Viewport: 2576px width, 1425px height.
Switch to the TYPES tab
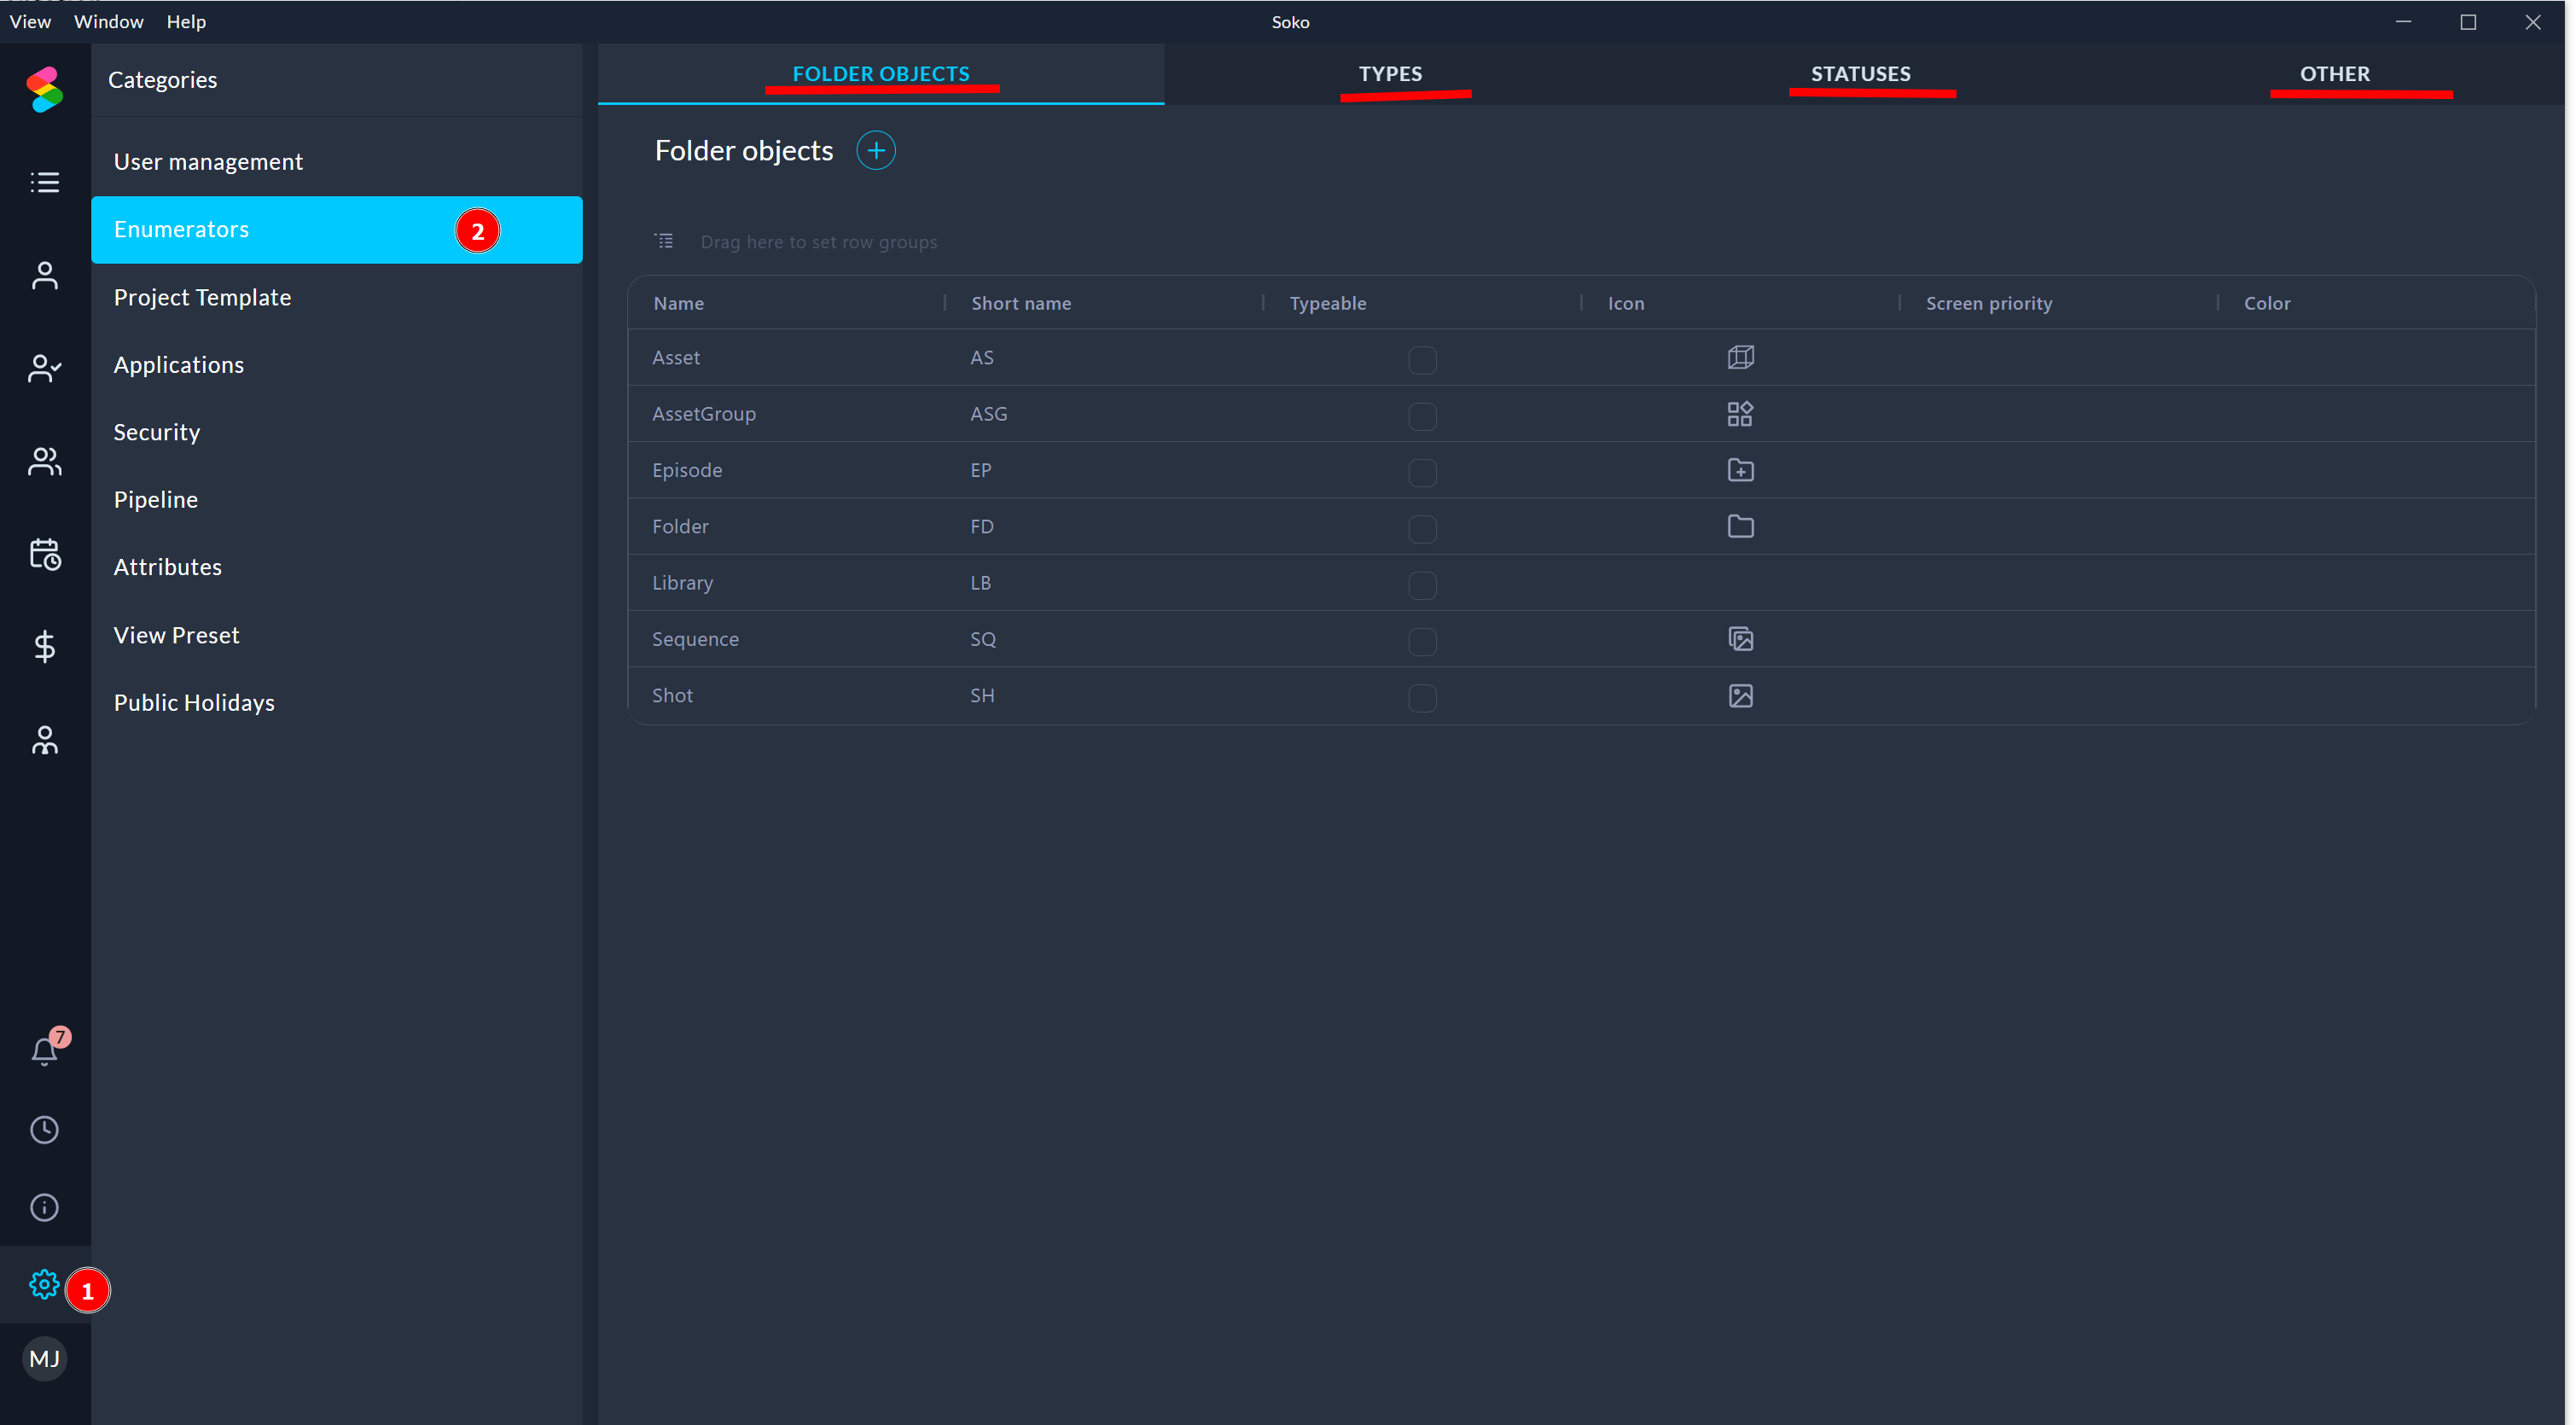[x=1389, y=74]
